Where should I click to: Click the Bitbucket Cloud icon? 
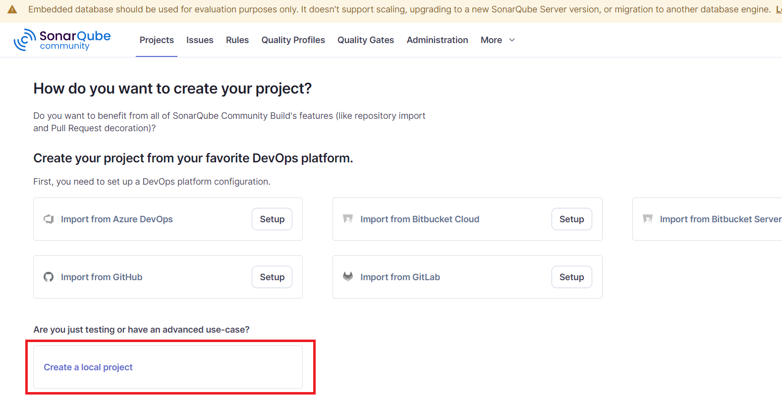348,219
